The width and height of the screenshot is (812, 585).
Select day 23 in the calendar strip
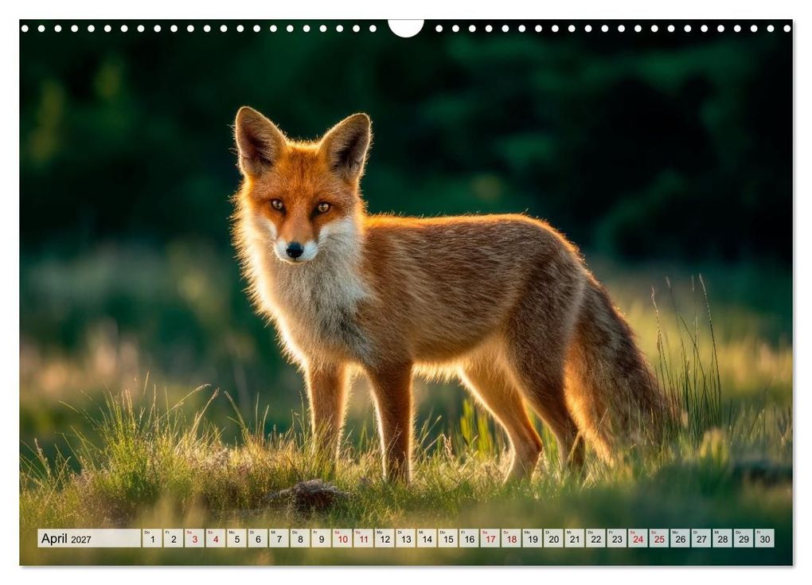[617, 538]
